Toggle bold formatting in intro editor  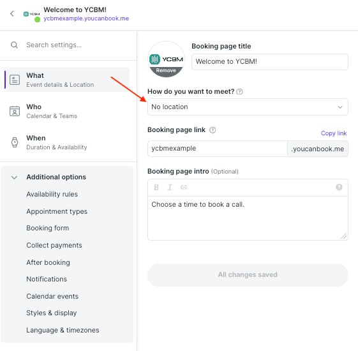[156, 188]
